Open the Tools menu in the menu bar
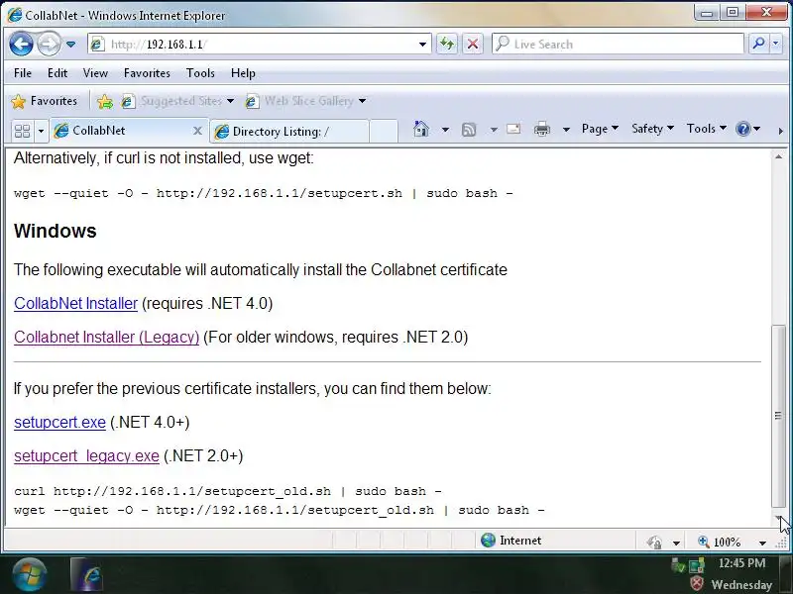The height and width of the screenshot is (594, 793). tap(200, 73)
